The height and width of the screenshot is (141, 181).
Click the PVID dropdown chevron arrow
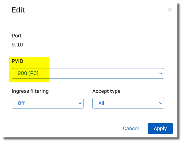(161, 73)
